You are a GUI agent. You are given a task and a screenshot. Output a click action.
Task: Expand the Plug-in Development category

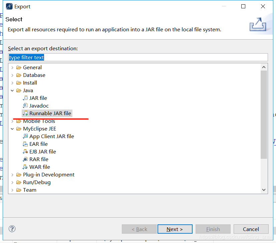pyautogui.click(x=12, y=175)
